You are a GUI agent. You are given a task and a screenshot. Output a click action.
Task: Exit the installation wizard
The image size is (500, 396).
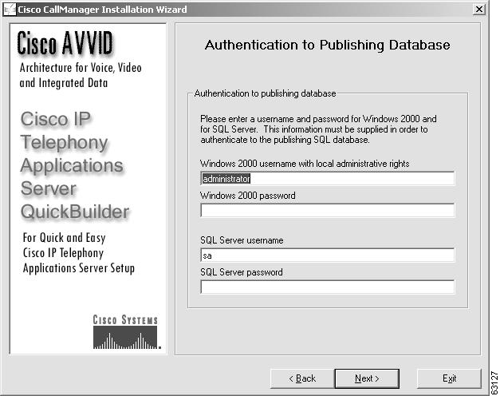tap(449, 378)
